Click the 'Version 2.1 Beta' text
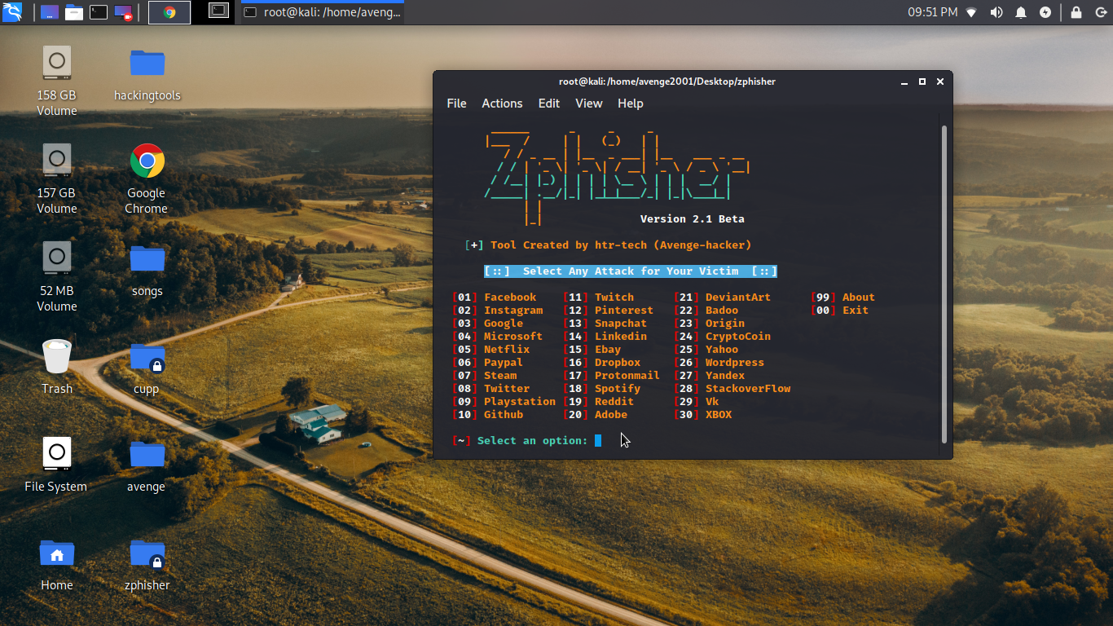 (693, 219)
